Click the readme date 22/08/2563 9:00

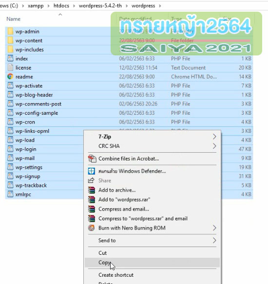click(137, 77)
